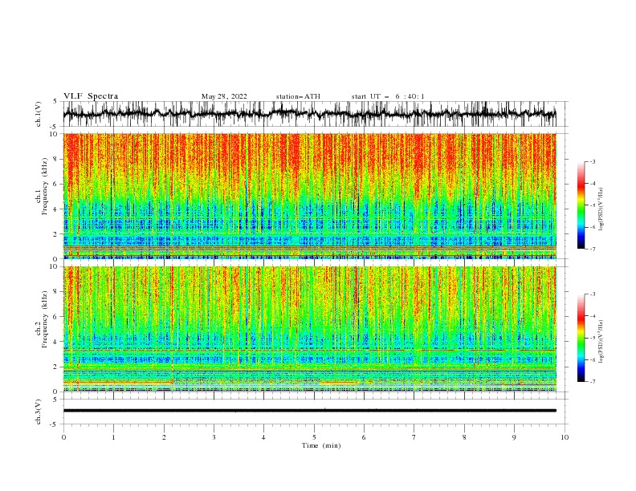The width and height of the screenshot is (636, 491).
Task: Select the ch.2 "Frequency (kHz)" axis label
Action: click(45, 319)
